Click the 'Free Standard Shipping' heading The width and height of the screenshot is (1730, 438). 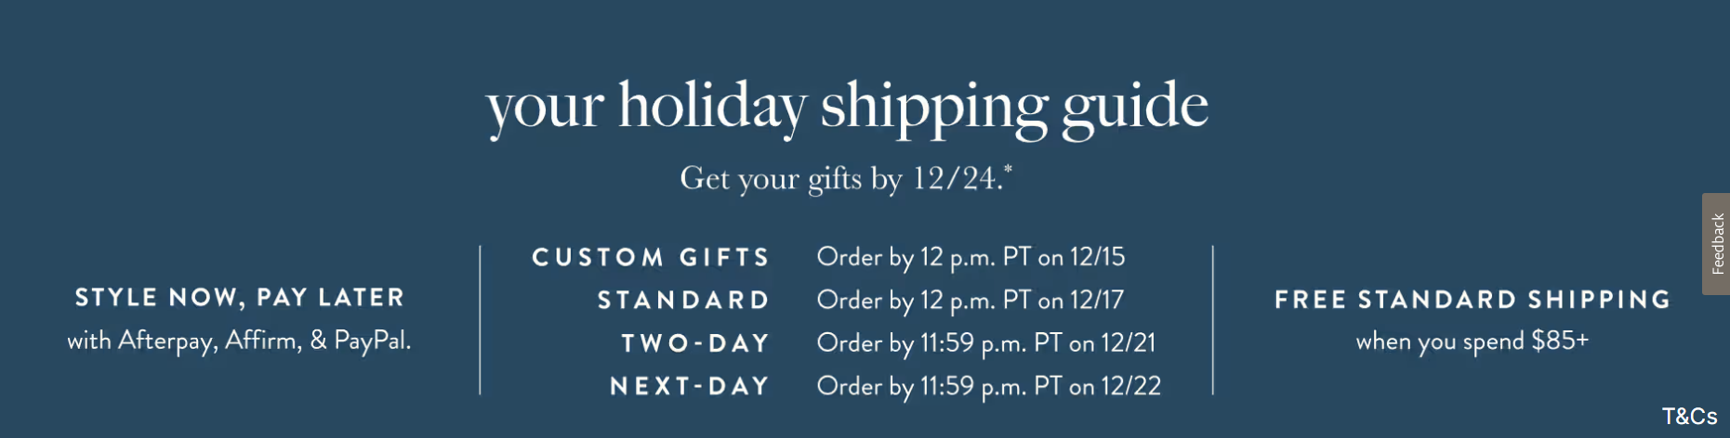pyautogui.click(x=1472, y=300)
